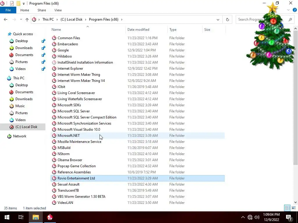Screen dimensions: 298x223
Task: Click the faded icon of InstallShield Installation Information
Action: click(54, 62)
